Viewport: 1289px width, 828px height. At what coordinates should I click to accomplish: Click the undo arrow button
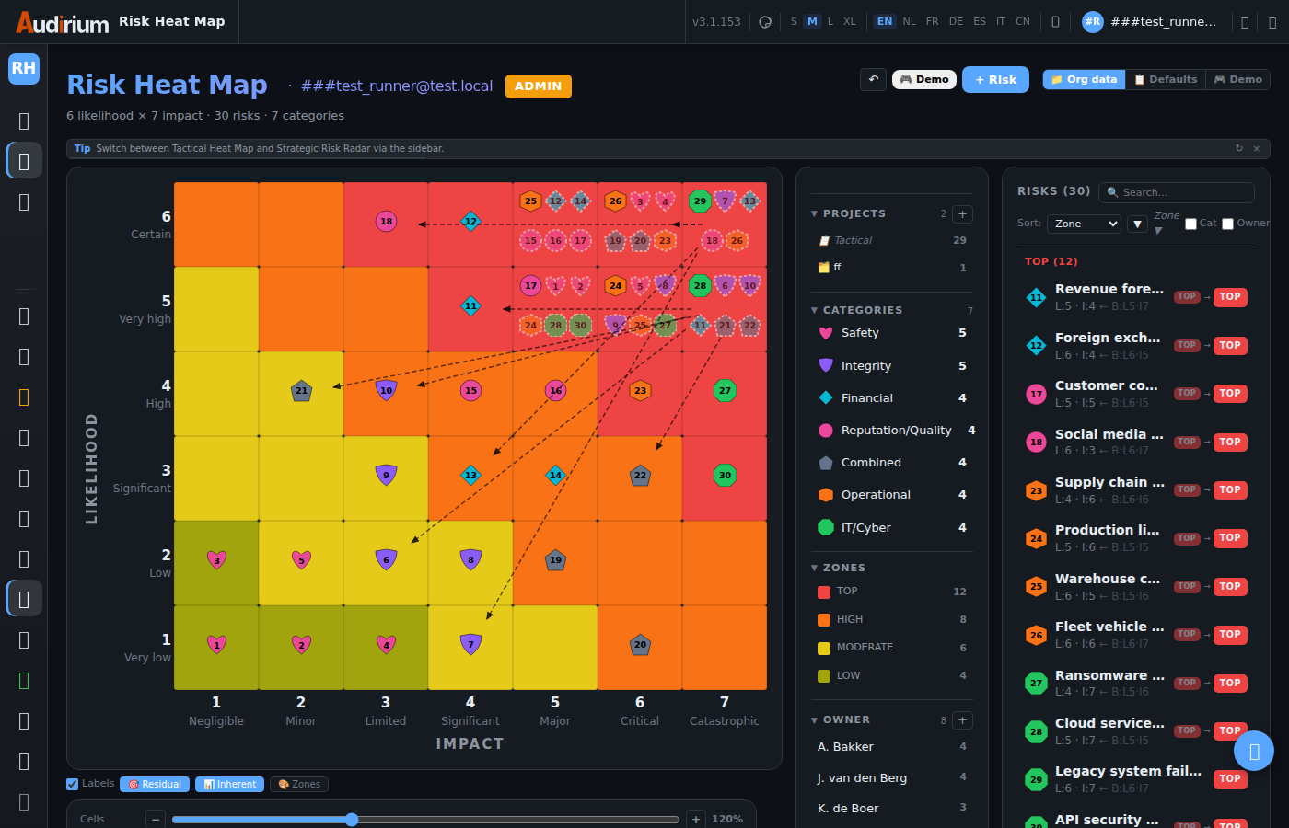point(873,79)
